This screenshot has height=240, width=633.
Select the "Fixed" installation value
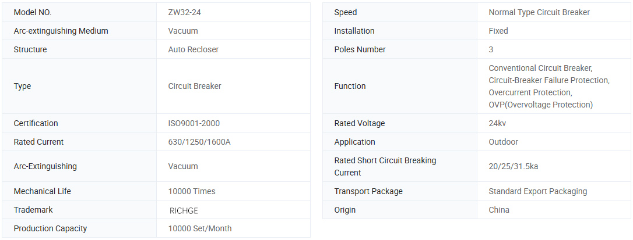pyautogui.click(x=498, y=31)
